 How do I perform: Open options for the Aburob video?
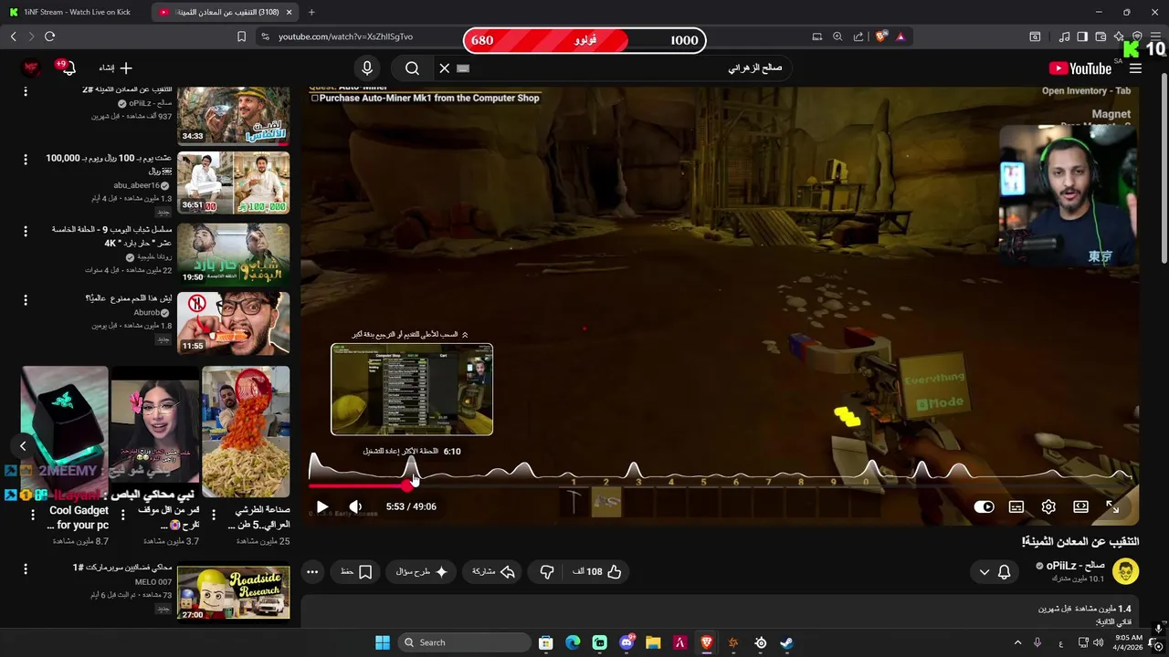tap(26, 299)
